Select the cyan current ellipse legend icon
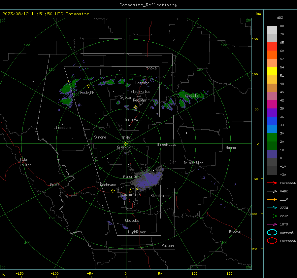Viewport: 297px width, 278px height. tap(272, 232)
